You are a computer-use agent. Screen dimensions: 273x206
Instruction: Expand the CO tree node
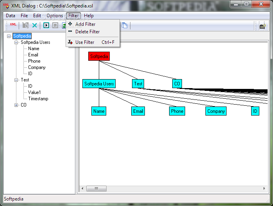(x=16, y=105)
